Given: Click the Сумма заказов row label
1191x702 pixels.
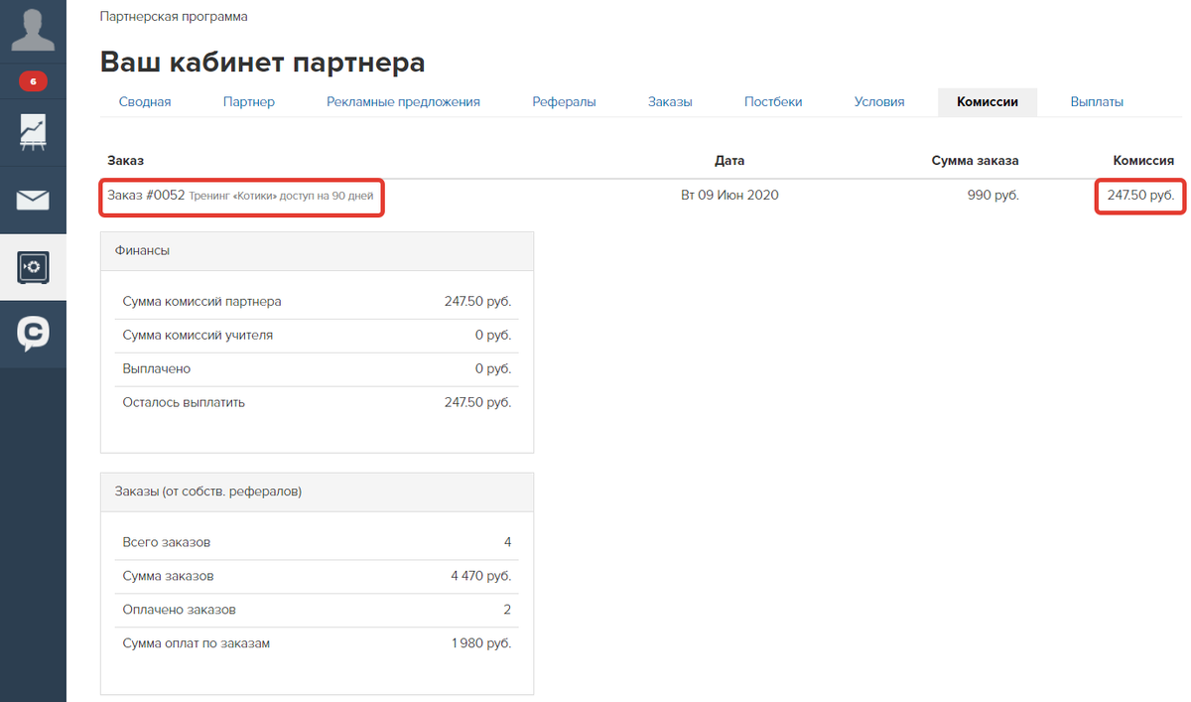Looking at the screenshot, I should 168,576.
